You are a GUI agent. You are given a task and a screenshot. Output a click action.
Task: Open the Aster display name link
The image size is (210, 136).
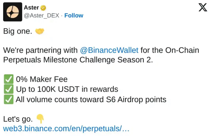[x=31, y=8]
